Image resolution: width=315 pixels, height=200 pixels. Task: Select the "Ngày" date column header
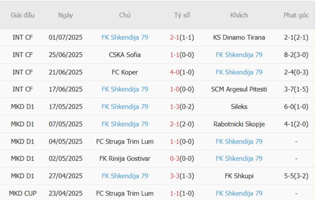click(x=65, y=15)
